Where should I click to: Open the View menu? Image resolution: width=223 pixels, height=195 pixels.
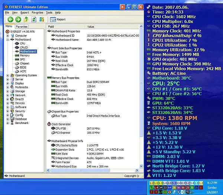(x=15, y=13)
